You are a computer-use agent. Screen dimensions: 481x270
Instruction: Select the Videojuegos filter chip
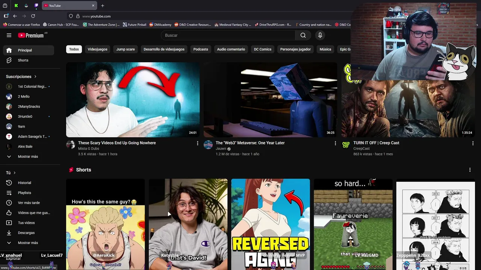[x=97, y=49]
